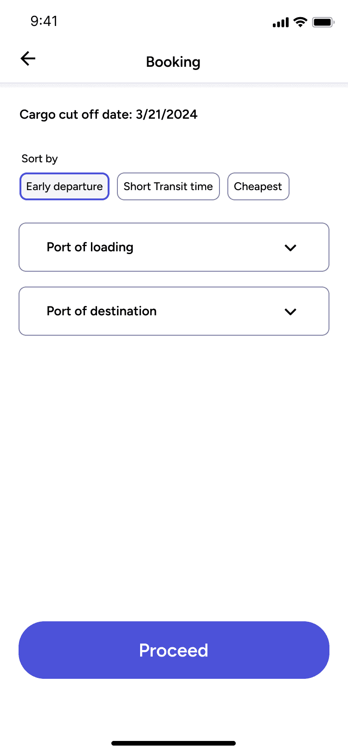Screen dimensions: 348x753
Task: Tap the Port of destination label text
Action: 102,311
